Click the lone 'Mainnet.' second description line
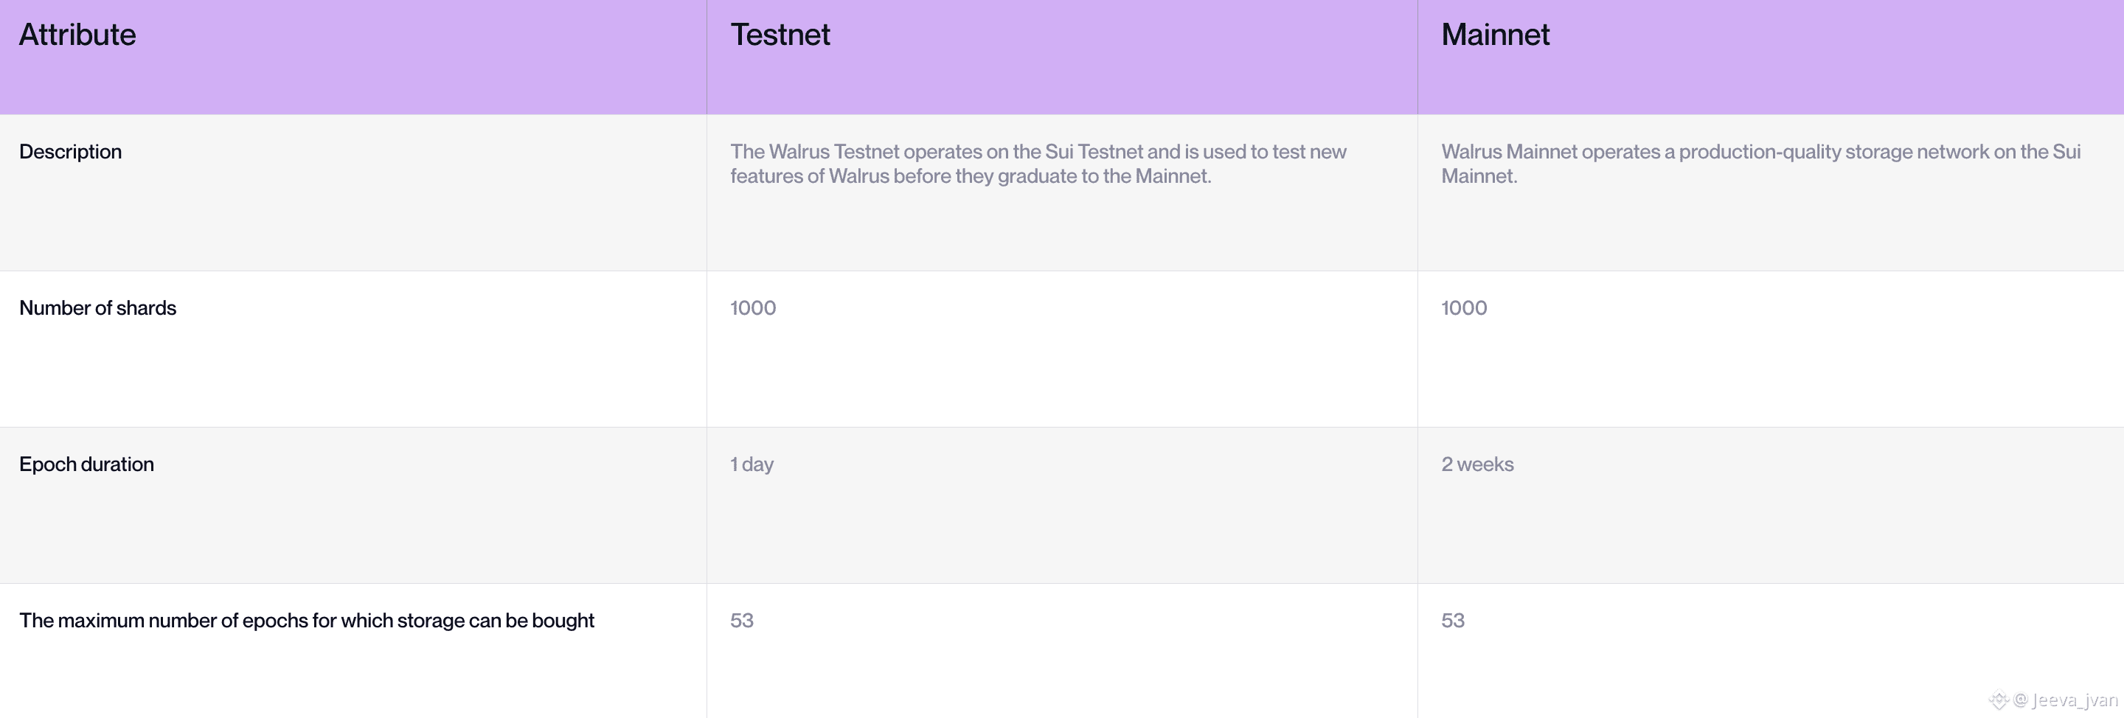The image size is (2124, 718). point(1479,176)
